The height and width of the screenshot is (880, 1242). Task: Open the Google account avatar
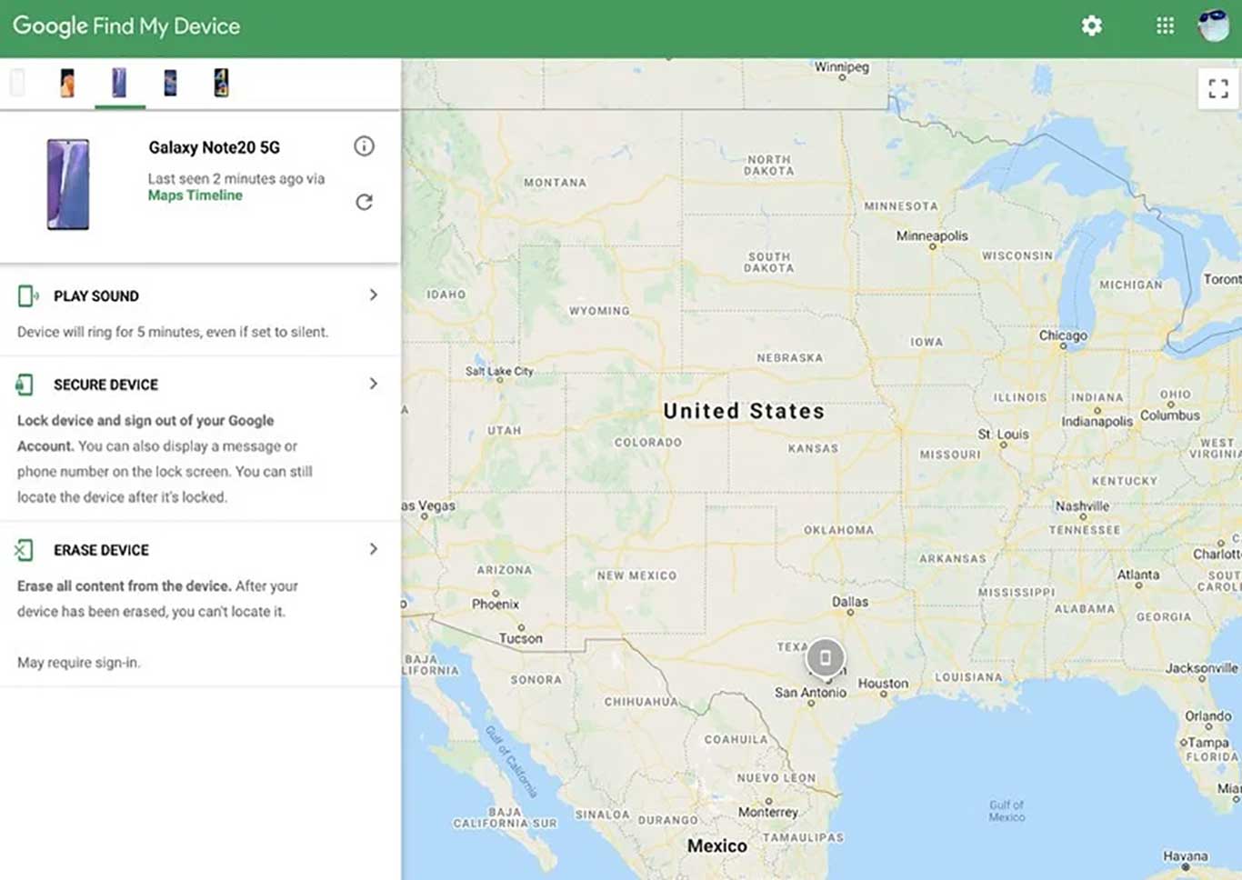1214,25
